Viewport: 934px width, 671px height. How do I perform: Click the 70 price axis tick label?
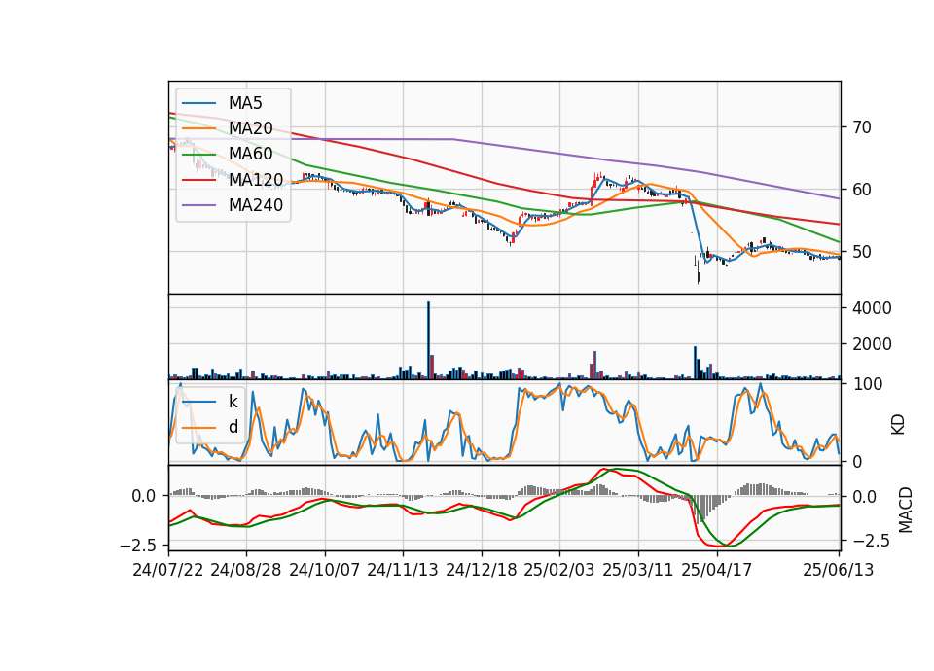(x=862, y=127)
